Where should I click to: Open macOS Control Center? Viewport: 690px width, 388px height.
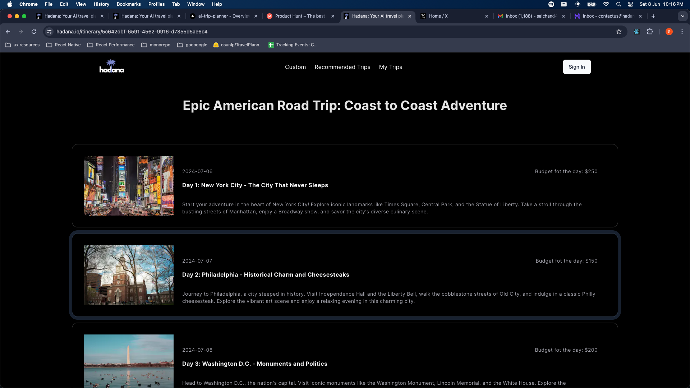(x=630, y=4)
